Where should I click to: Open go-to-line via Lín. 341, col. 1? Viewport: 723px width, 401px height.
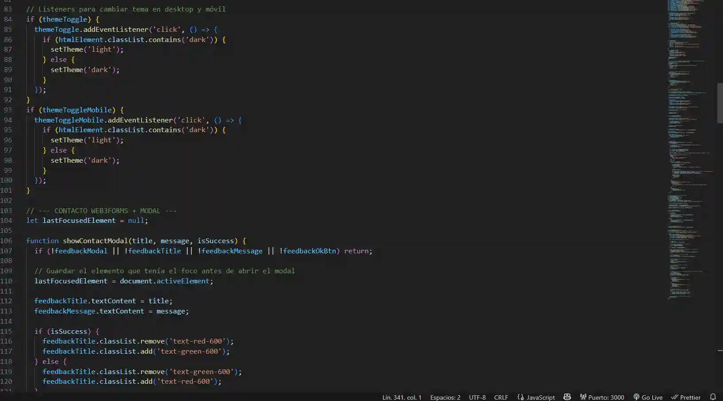click(402, 397)
